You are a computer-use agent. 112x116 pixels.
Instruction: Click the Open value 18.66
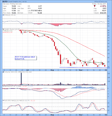pos(14,6)
